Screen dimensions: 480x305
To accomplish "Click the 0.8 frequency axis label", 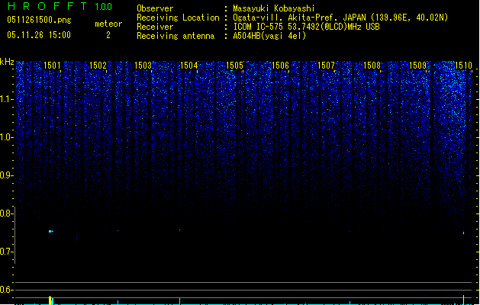I will 6,213.
